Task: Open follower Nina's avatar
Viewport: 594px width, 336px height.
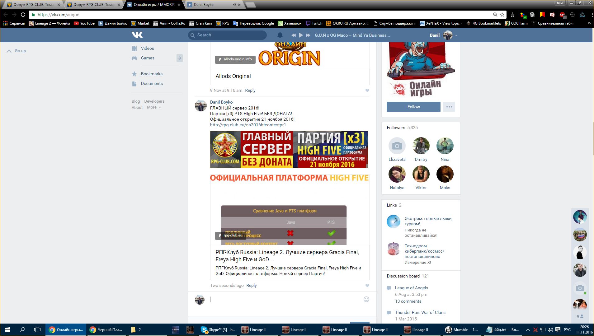Action: point(445,146)
